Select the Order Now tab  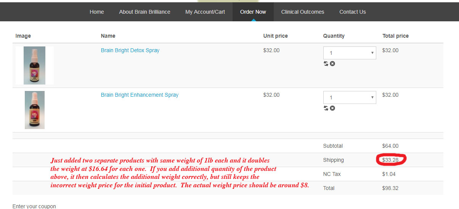[x=253, y=12]
